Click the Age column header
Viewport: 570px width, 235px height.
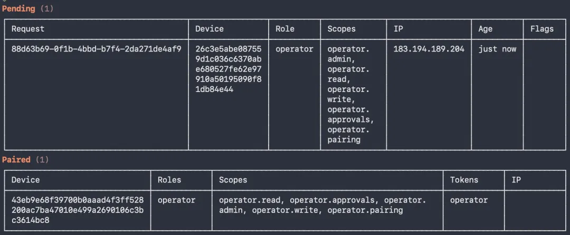click(x=485, y=29)
